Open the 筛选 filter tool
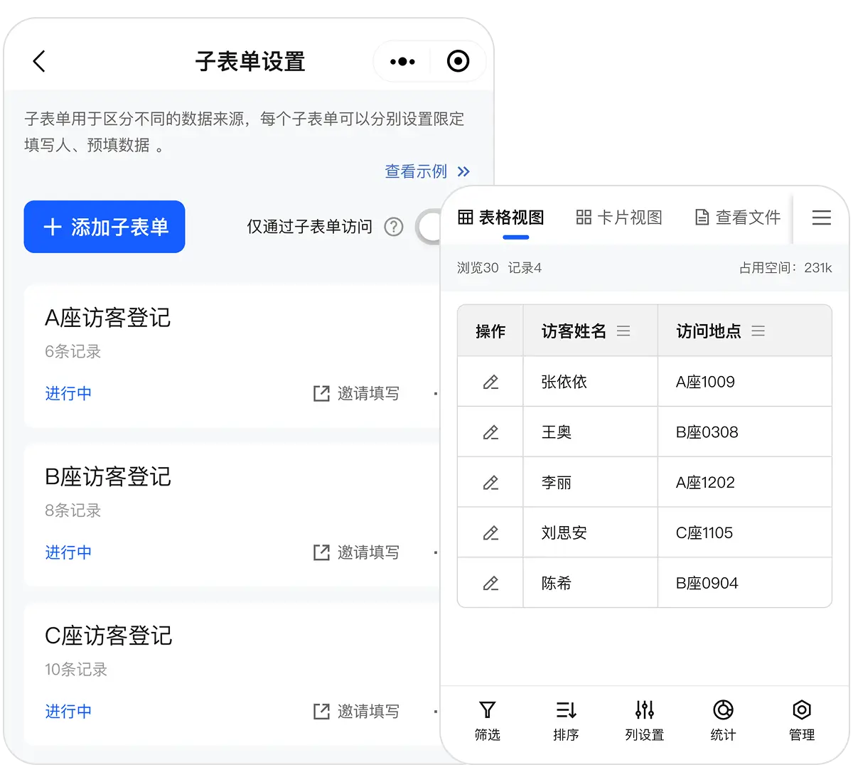Screen dimensions: 853x782 [x=488, y=721]
